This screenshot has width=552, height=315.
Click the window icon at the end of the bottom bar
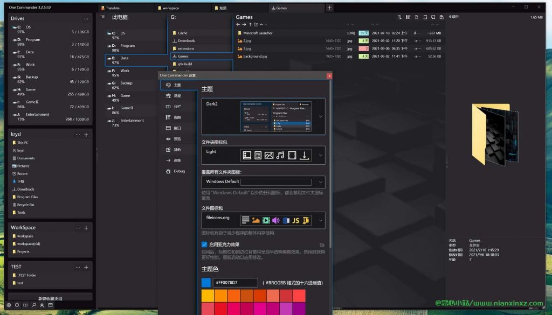[50, 305]
